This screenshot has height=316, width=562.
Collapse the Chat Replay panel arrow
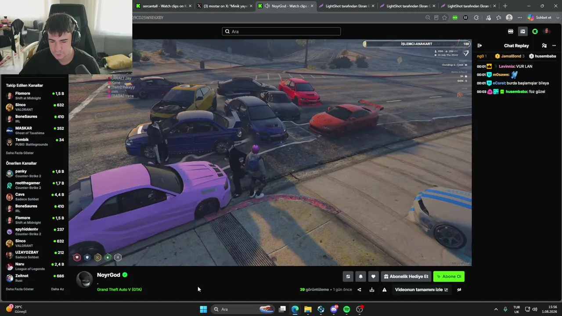479,46
